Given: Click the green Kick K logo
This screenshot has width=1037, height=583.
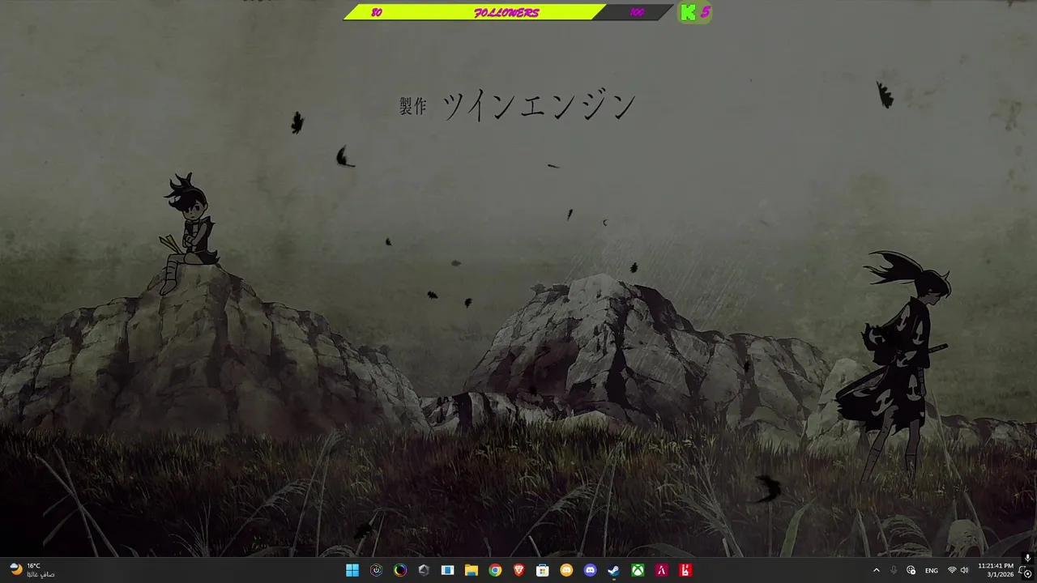Looking at the screenshot, I should (688, 12).
